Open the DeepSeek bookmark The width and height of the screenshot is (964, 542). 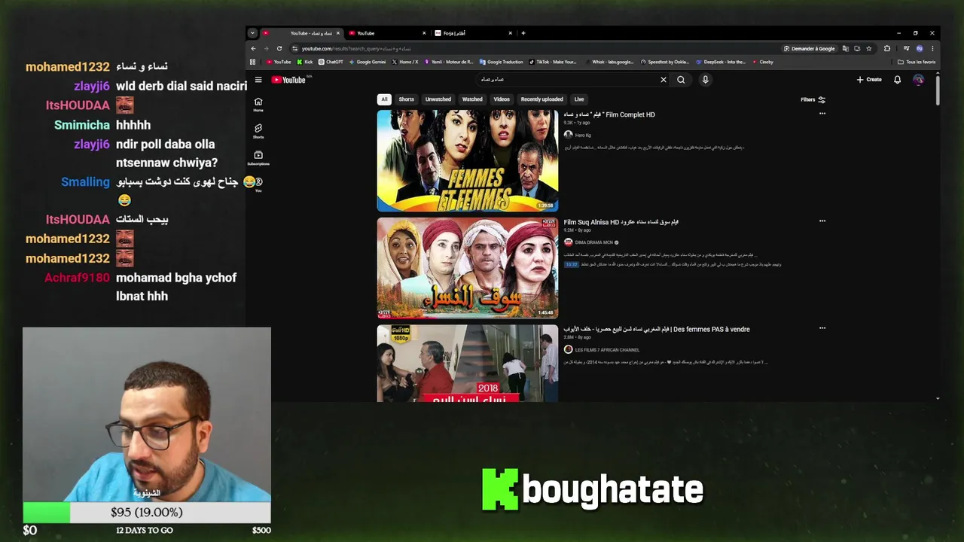721,62
